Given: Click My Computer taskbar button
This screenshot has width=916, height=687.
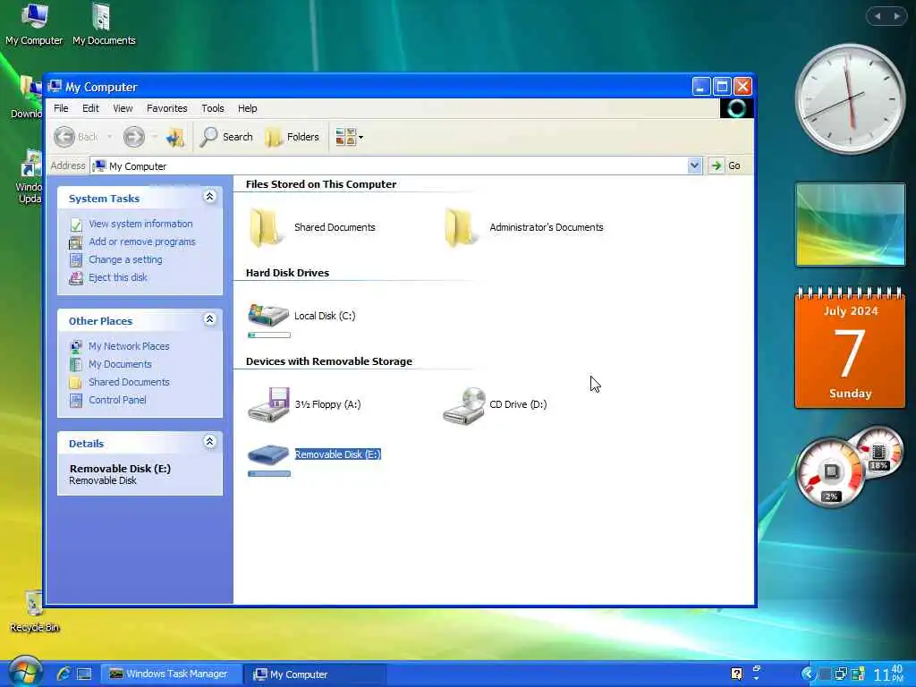Looking at the screenshot, I should (315, 674).
